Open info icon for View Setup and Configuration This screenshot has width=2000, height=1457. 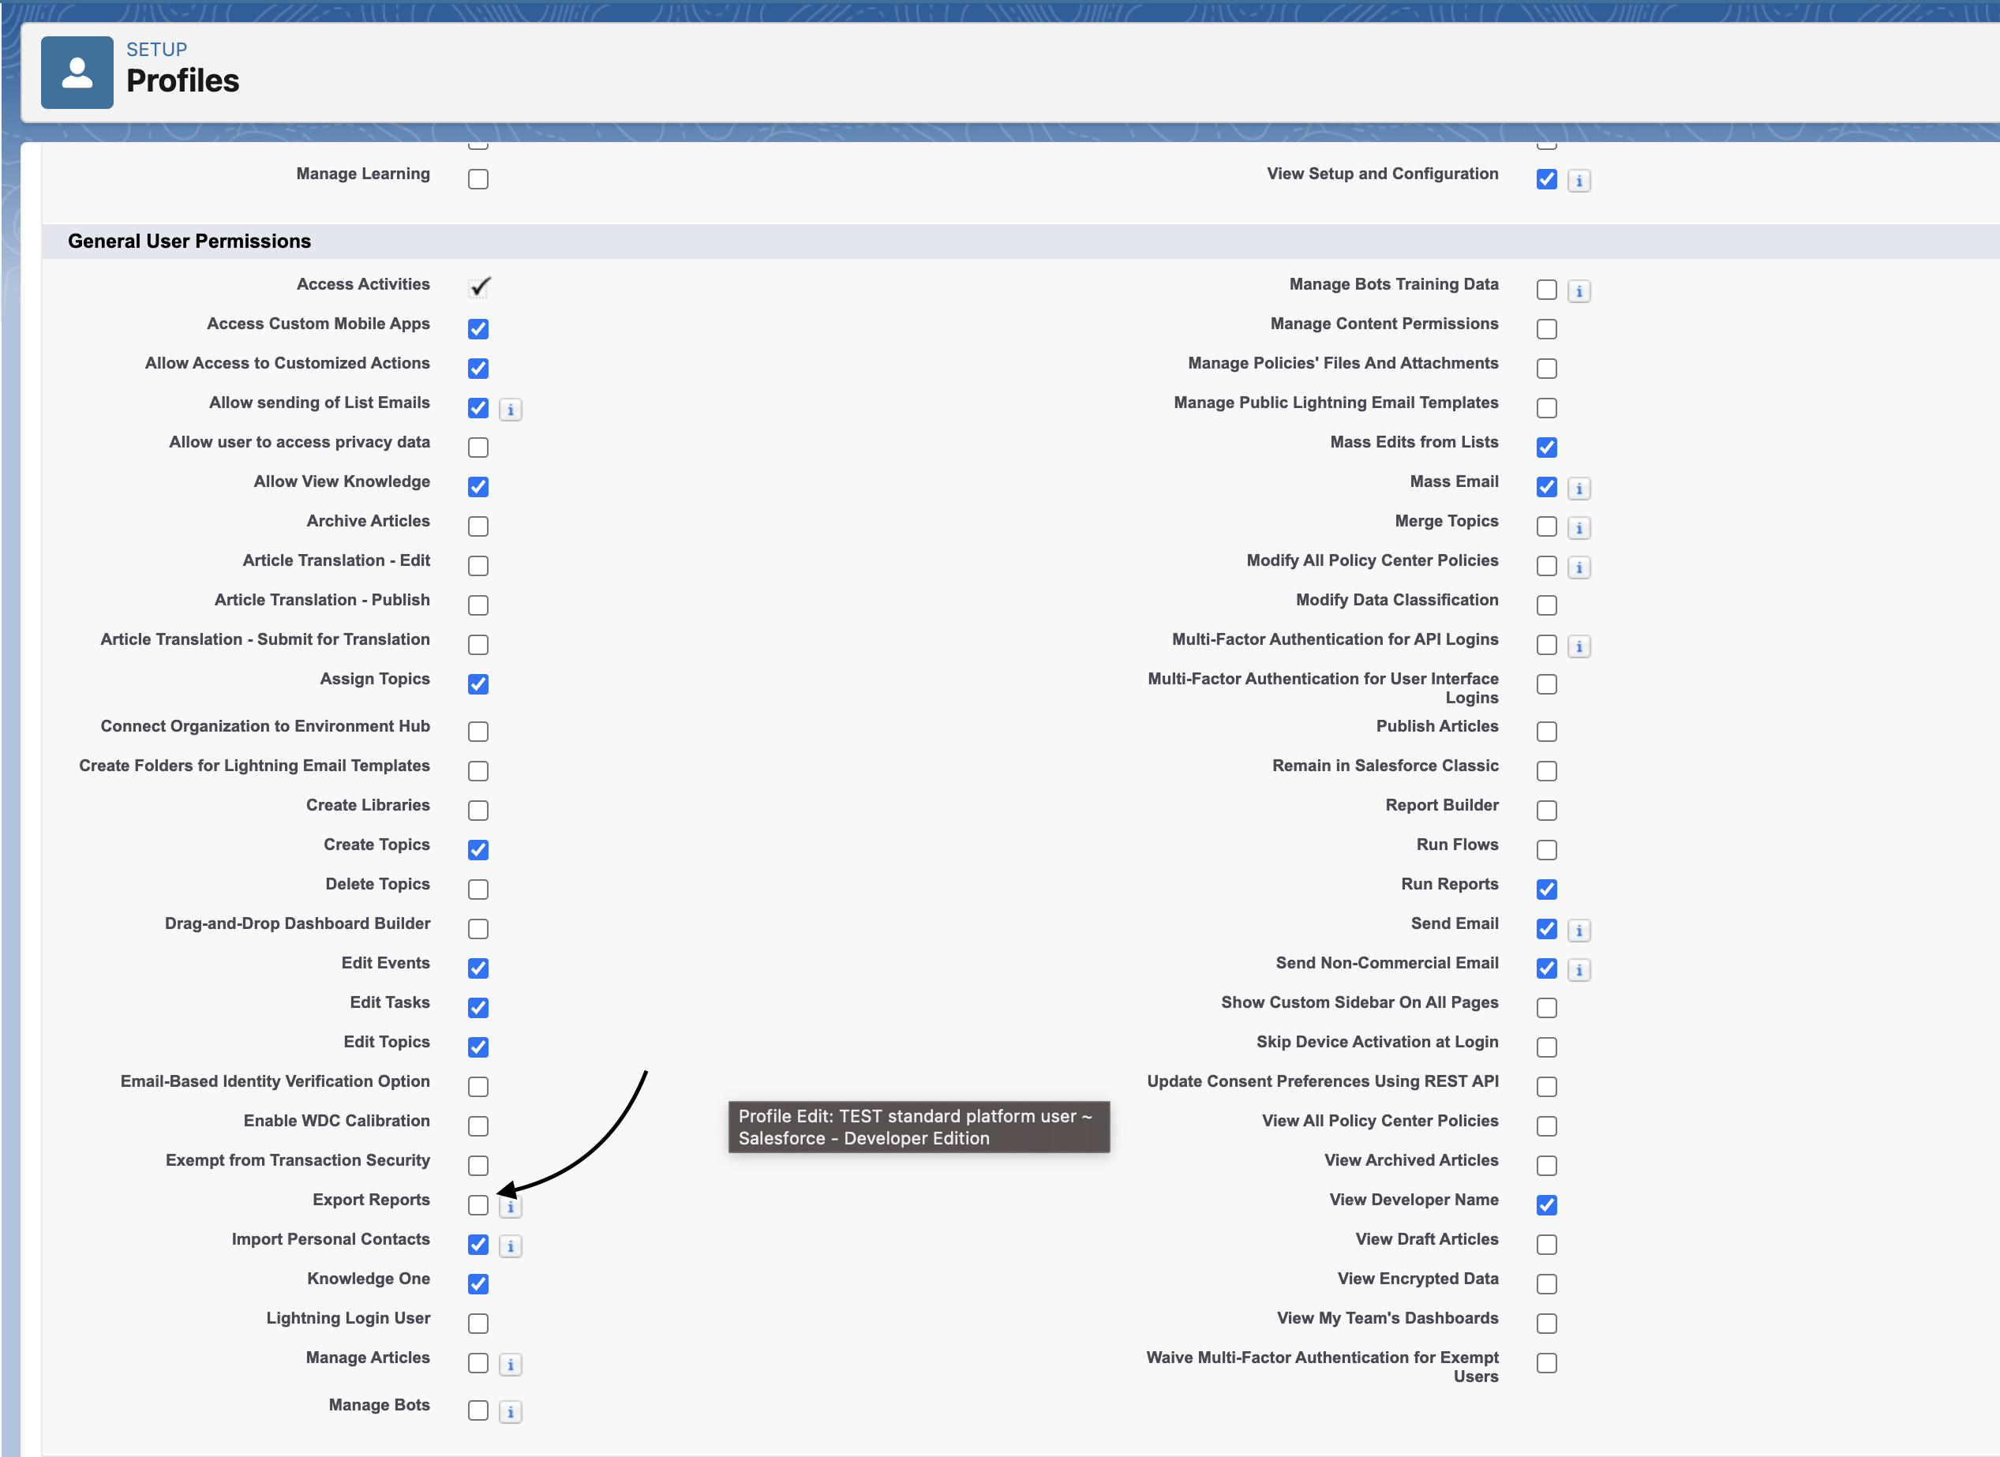point(1579,181)
